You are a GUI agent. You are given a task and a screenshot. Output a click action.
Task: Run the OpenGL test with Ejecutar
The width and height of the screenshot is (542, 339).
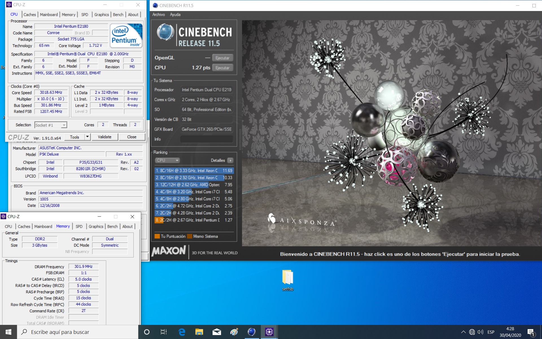tap(222, 58)
